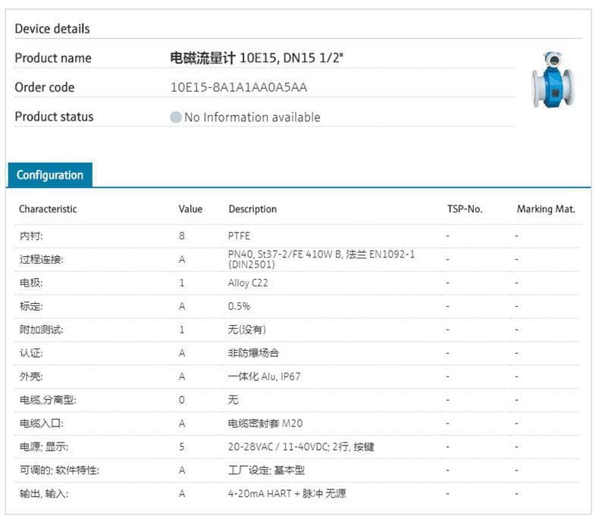The height and width of the screenshot is (522, 599).
Task: Click the gray product status indicator dot
Action: (x=176, y=117)
